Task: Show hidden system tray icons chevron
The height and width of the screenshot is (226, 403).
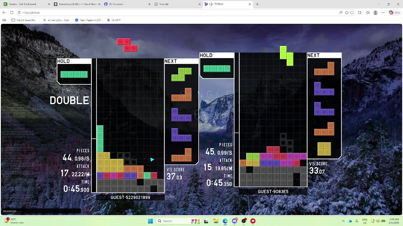Action: point(343,221)
